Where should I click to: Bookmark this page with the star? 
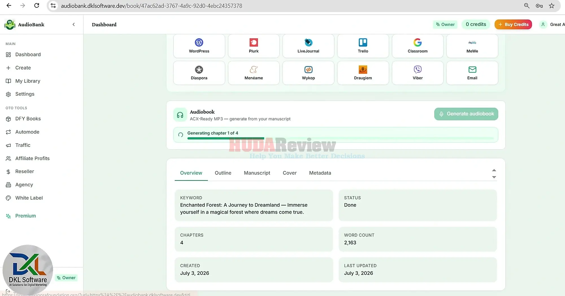(x=551, y=6)
